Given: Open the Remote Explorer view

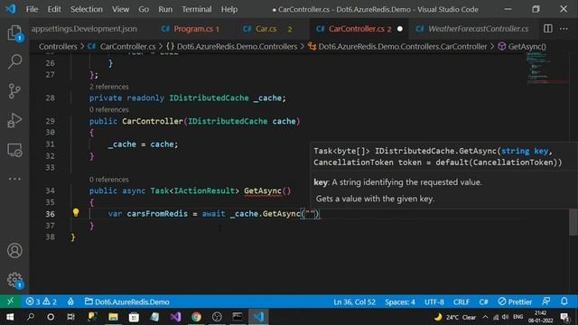Looking at the screenshot, I should (14, 150).
